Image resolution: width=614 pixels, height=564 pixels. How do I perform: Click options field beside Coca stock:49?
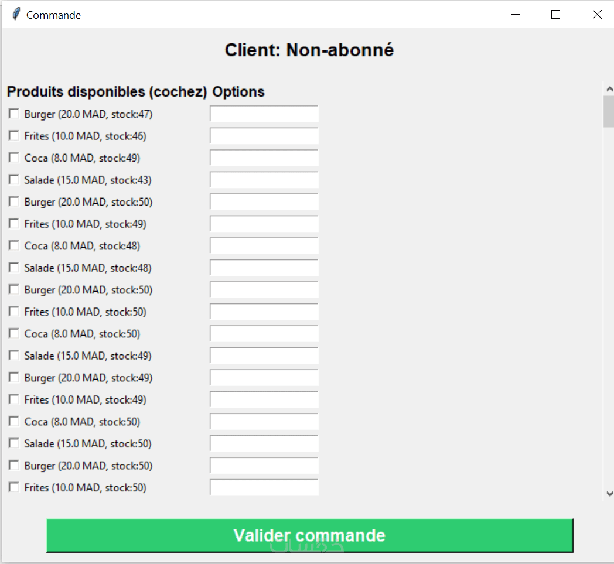coord(264,158)
